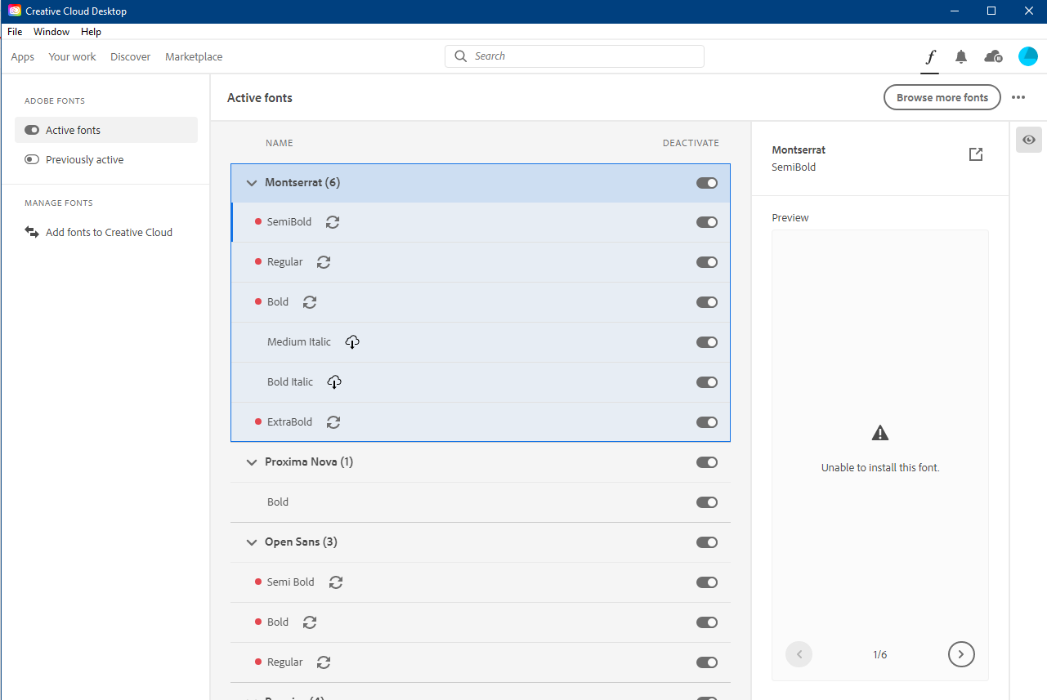Click the NAME column header
This screenshot has width=1047, height=700.
[280, 143]
